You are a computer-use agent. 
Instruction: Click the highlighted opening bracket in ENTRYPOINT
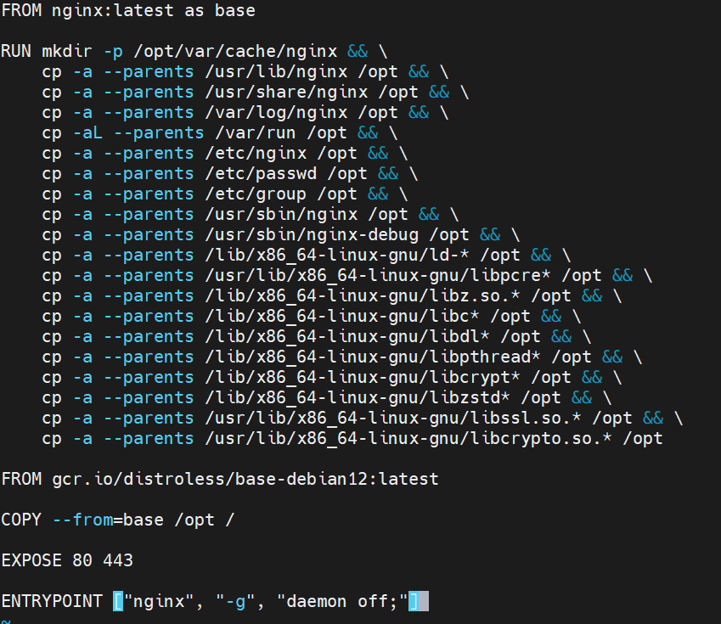tap(118, 601)
